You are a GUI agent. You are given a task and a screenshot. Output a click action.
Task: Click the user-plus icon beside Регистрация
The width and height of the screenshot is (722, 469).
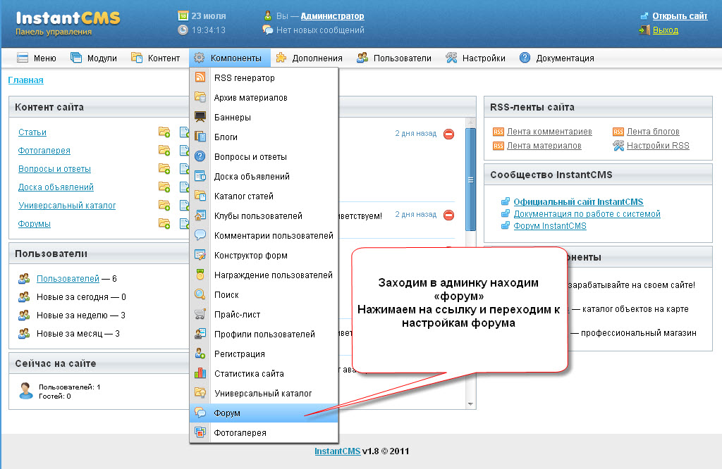coord(200,354)
